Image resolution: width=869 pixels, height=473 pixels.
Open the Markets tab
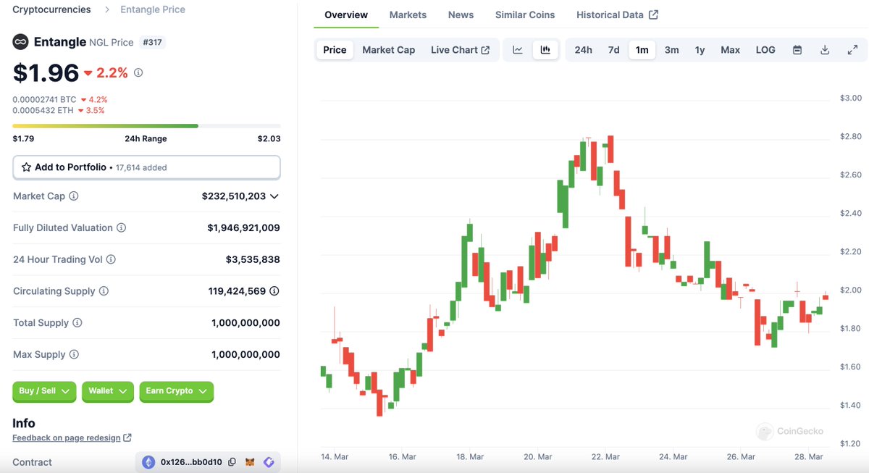point(408,14)
